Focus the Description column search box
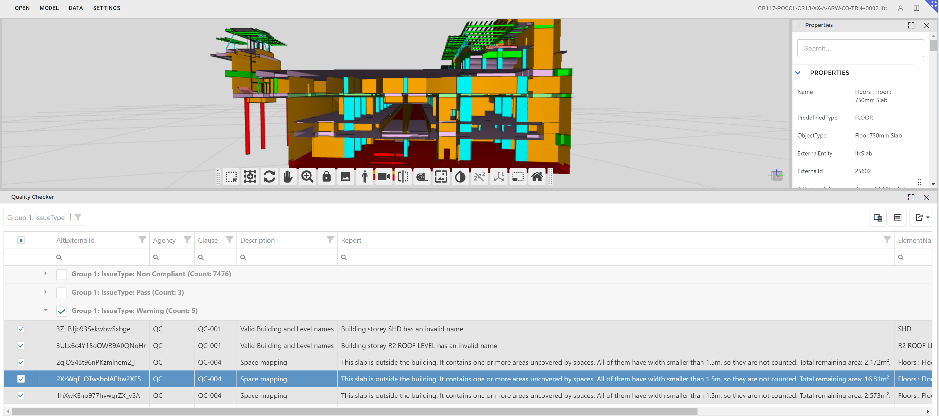Screen dimensions: 939x416 (x=287, y=257)
